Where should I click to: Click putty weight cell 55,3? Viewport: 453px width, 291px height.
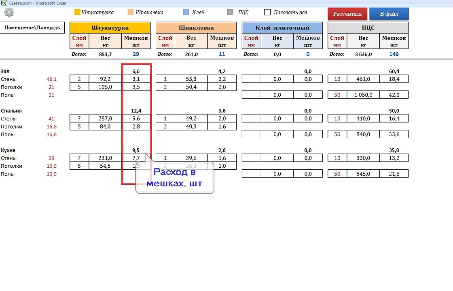191,79
